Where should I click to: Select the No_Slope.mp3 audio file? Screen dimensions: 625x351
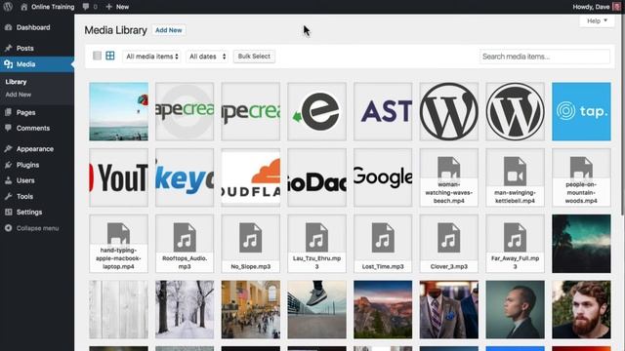251,244
